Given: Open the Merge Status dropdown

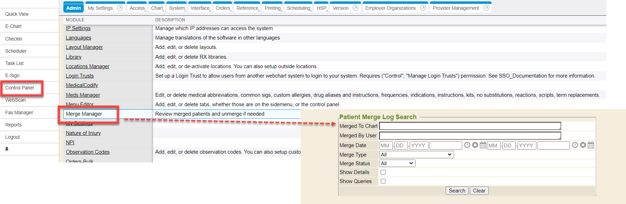Looking at the screenshot, I should pos(397,163).
